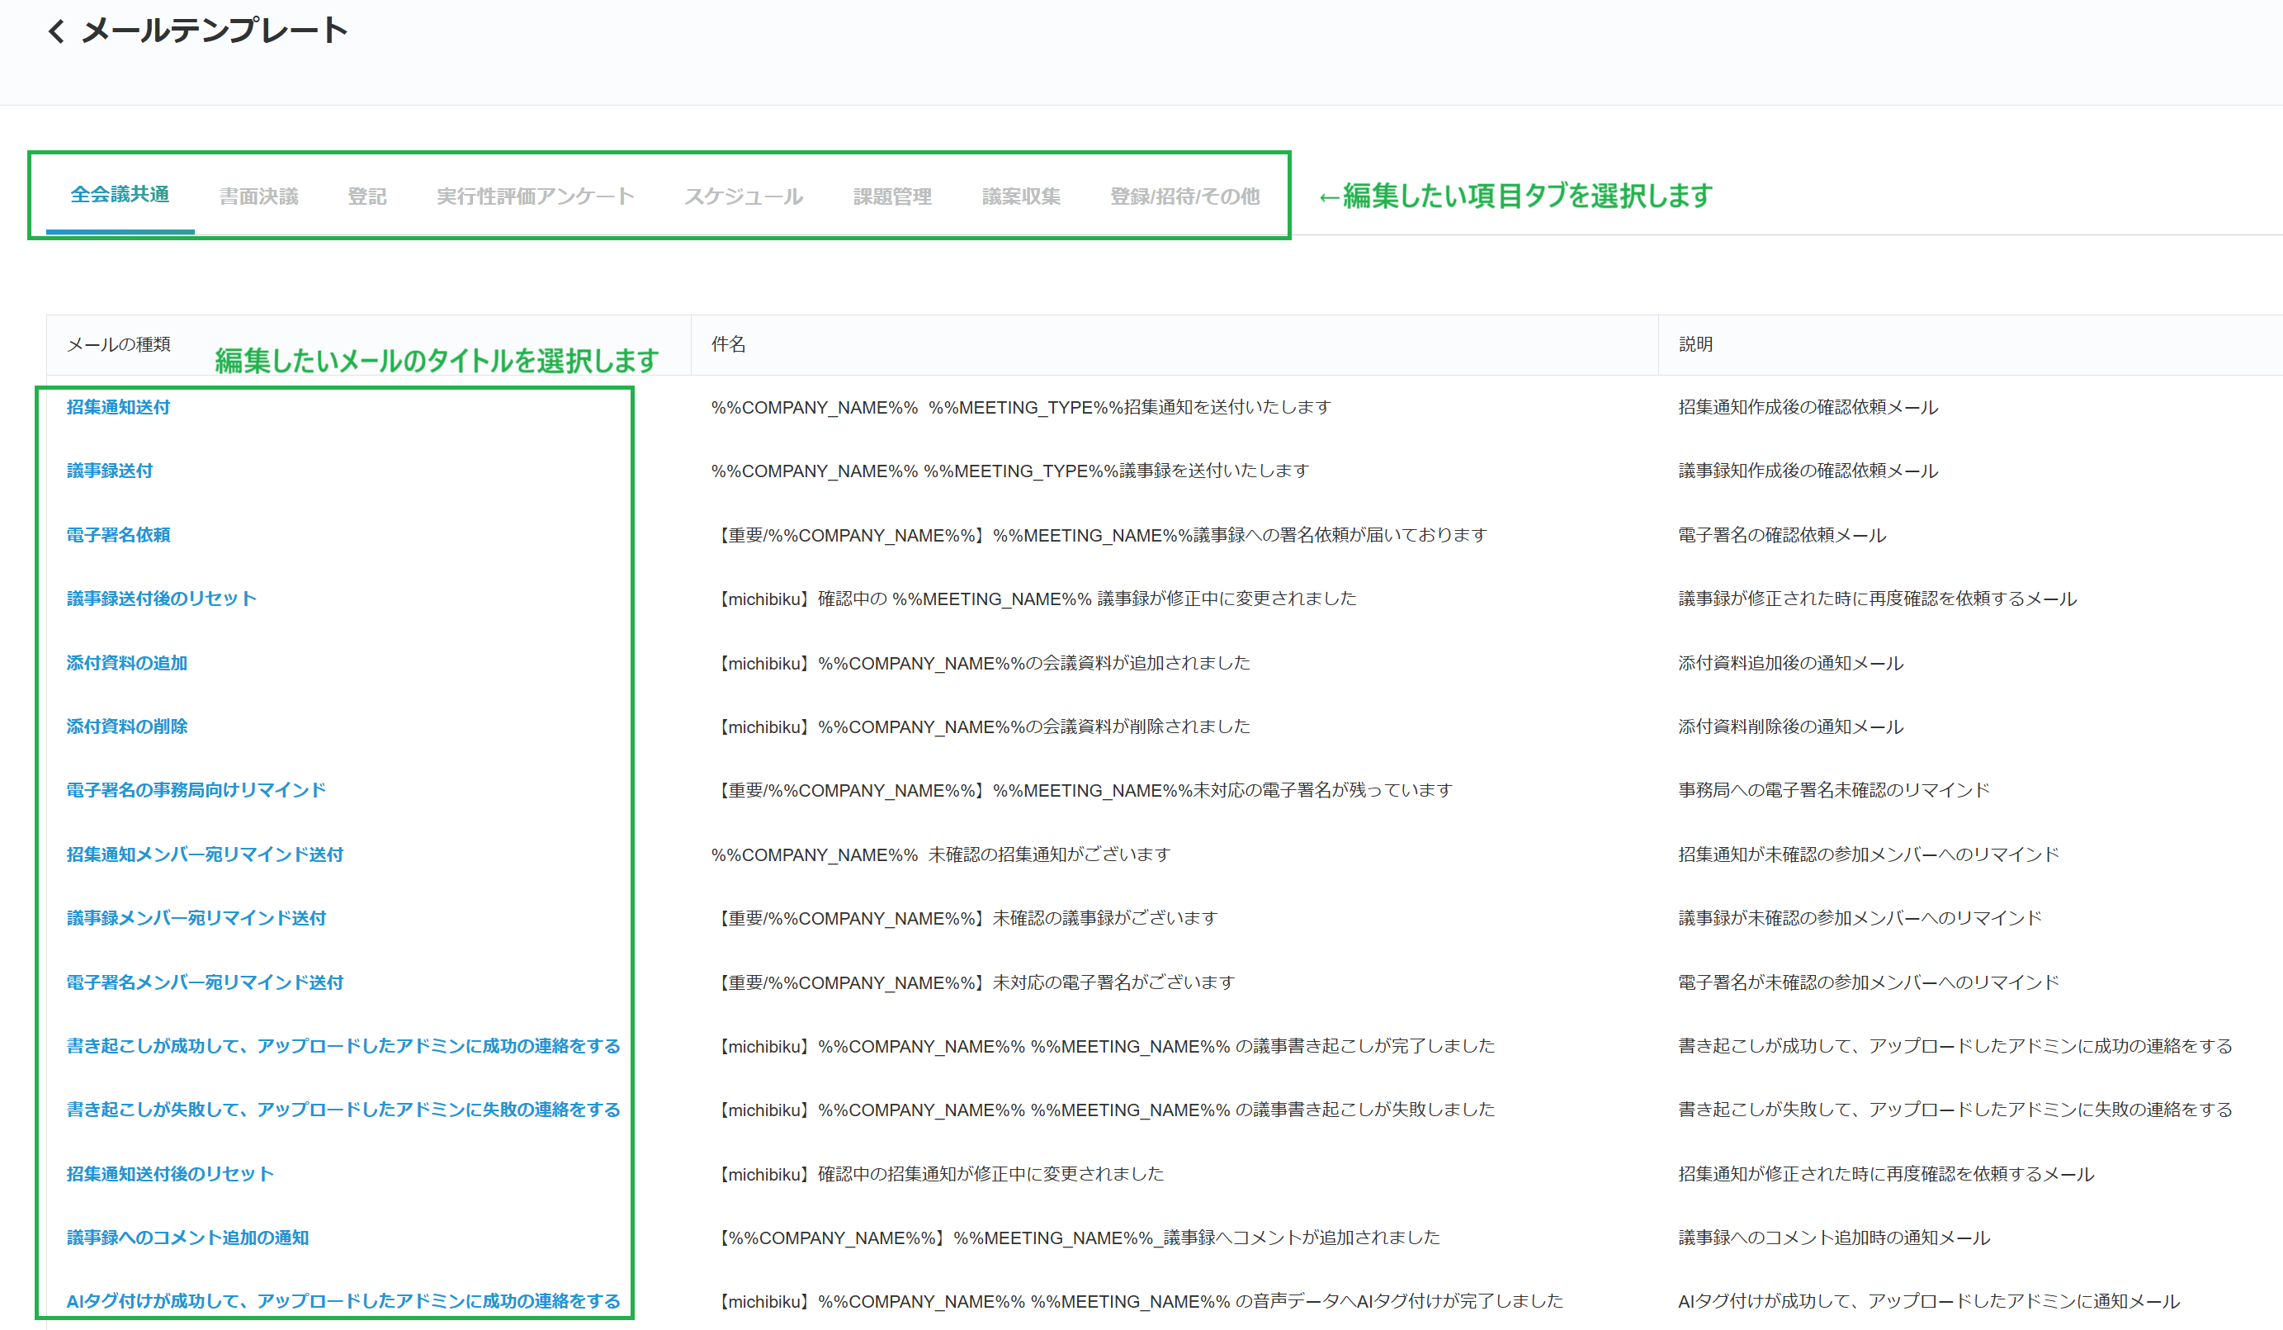The height and width of the screenshot is (1330, 2283).
Task: Open the 添付資料の削除 template
Action: (x=126, y=726)
